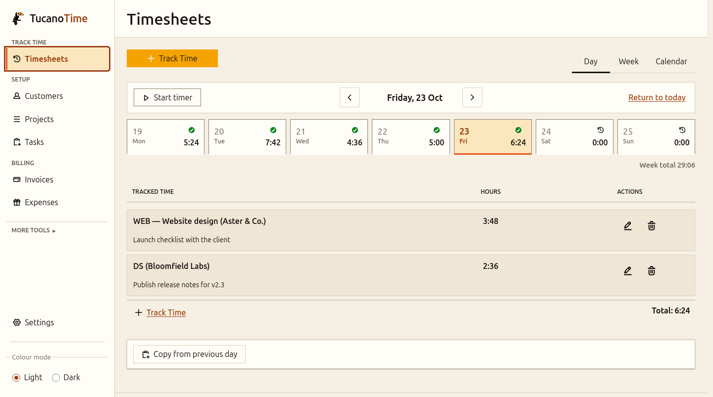This screenshot has height=397, width=713.
Task: Select Monday 19 day card
Action: [x=165, y=137]
